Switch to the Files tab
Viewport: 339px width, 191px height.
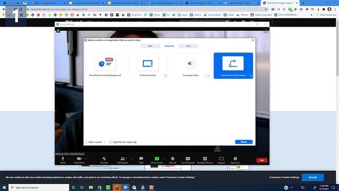click(189, 46)
